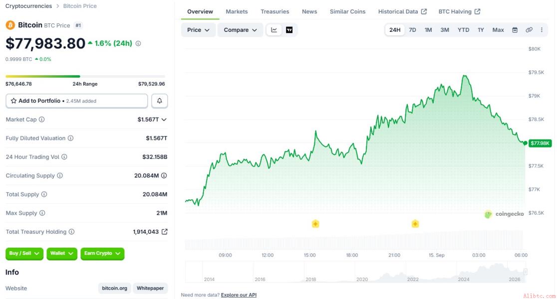Select Max time range
This screenshot has height=299, width=557.
[x=498, y=30]
